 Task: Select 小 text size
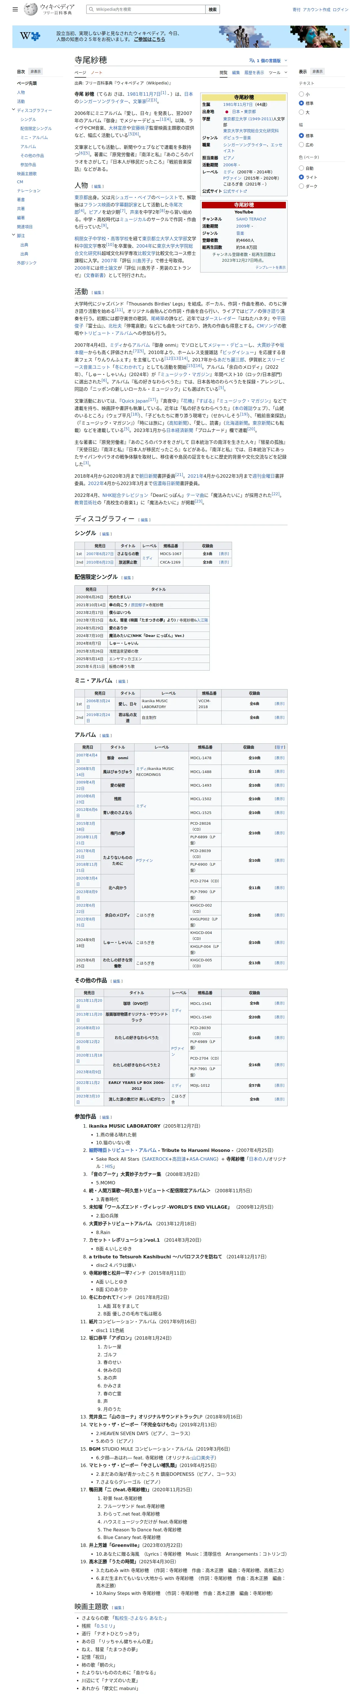pos(302,94)
